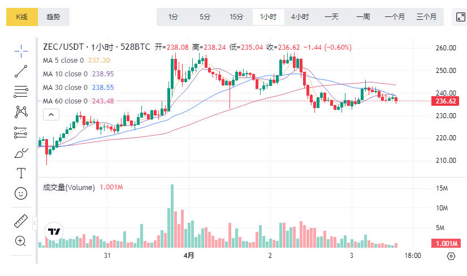Screen dimensions: 467x276
Task: Enter fullscreen chart mode
Action: (x=460, y=17)
